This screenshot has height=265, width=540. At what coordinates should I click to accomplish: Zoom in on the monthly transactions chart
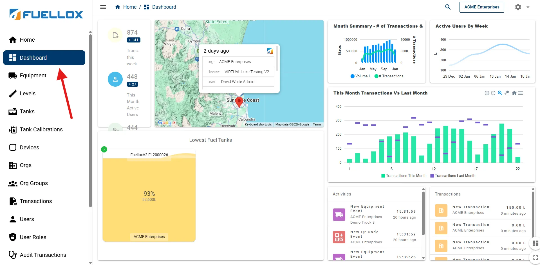coord(487,93)
